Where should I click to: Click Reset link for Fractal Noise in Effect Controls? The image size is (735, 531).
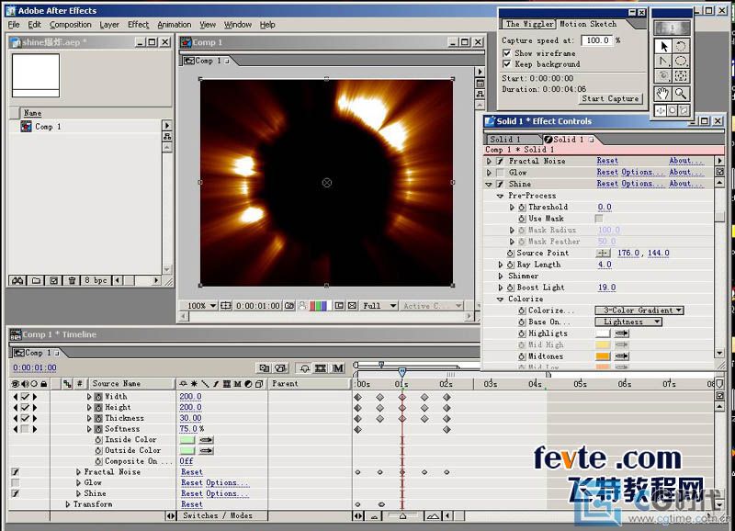pos(607,161)
